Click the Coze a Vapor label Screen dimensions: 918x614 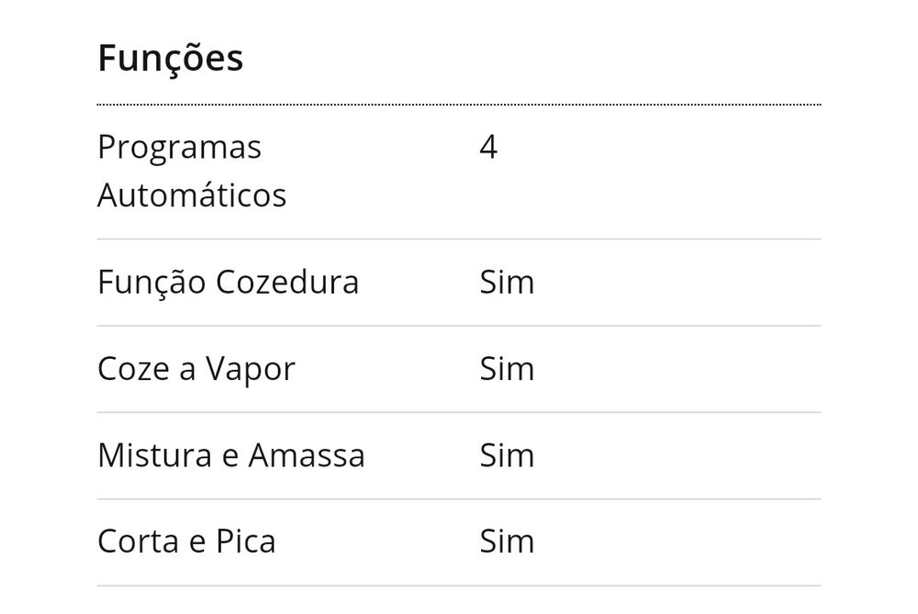(x=196, y=369)
